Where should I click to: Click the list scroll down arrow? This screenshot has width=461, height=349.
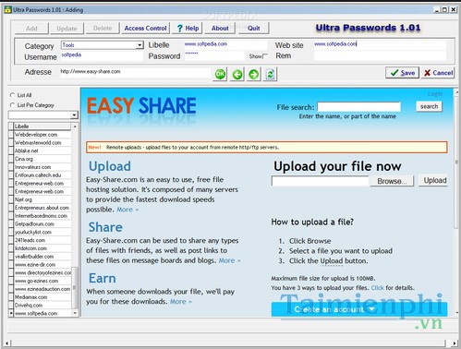click(75, 313)
